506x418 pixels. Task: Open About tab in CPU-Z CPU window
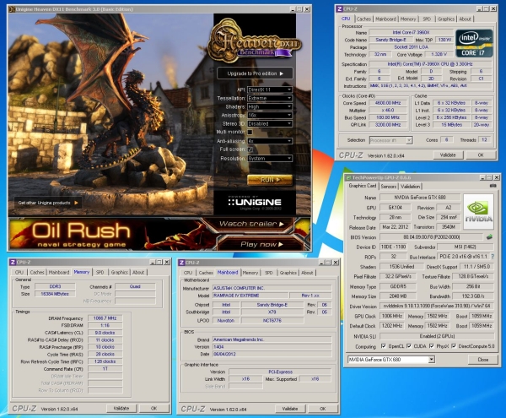tap(465, 19)
